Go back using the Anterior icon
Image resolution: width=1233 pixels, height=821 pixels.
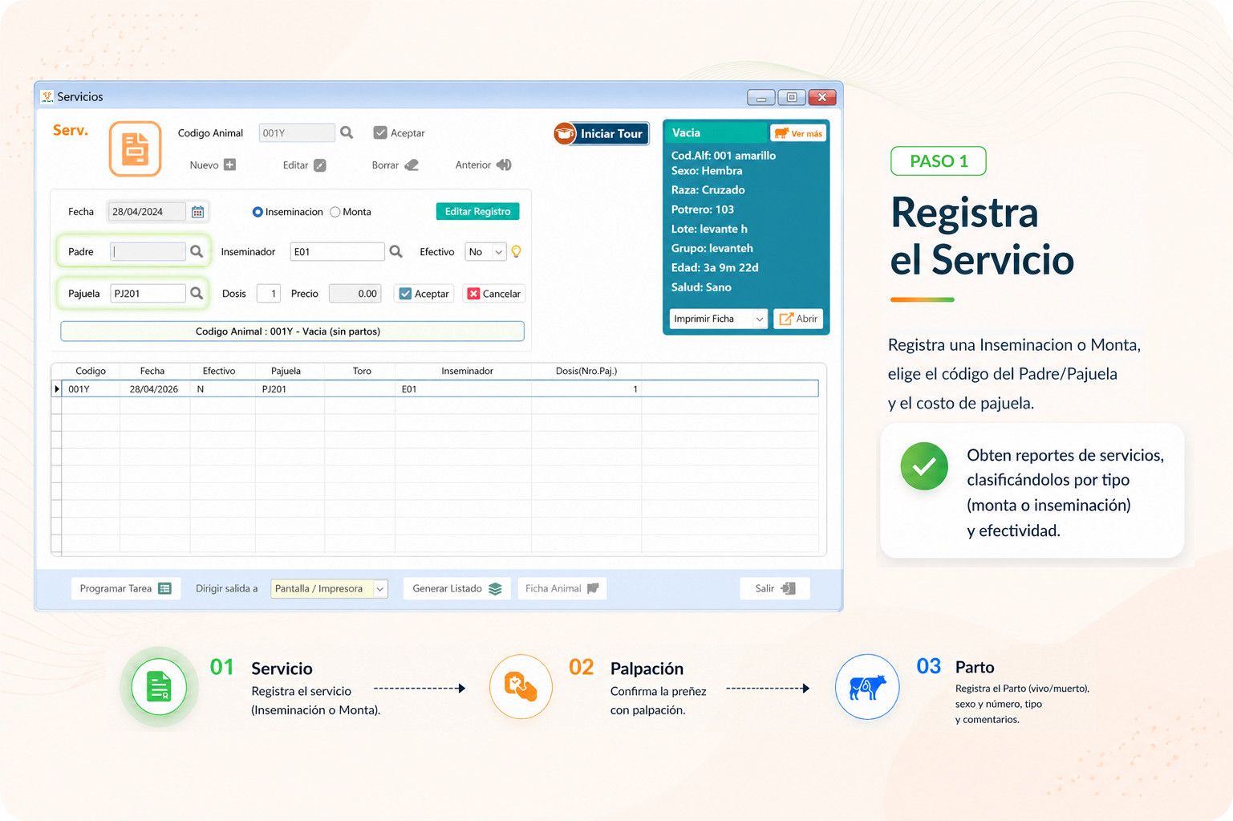(503, 165)
